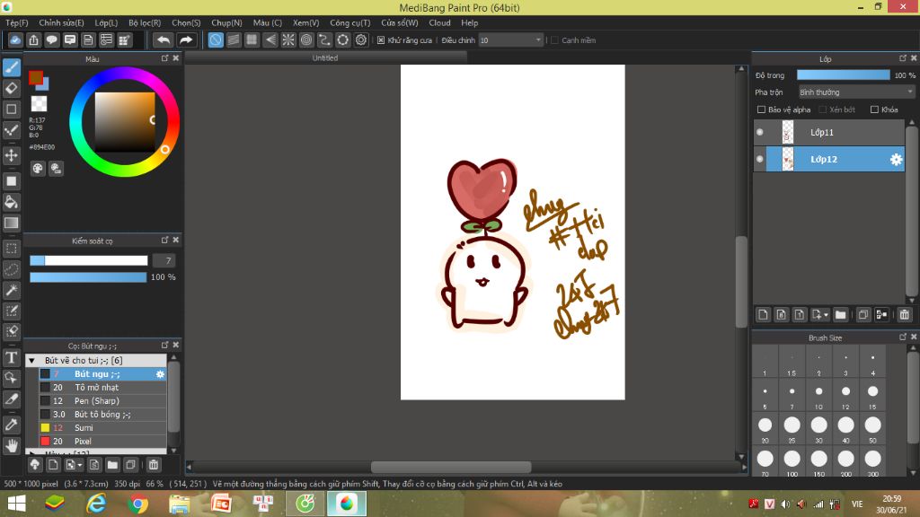The width and height of the screenshot is (920, 517).
Task: Select the Pixel brush
Action: 102,442
